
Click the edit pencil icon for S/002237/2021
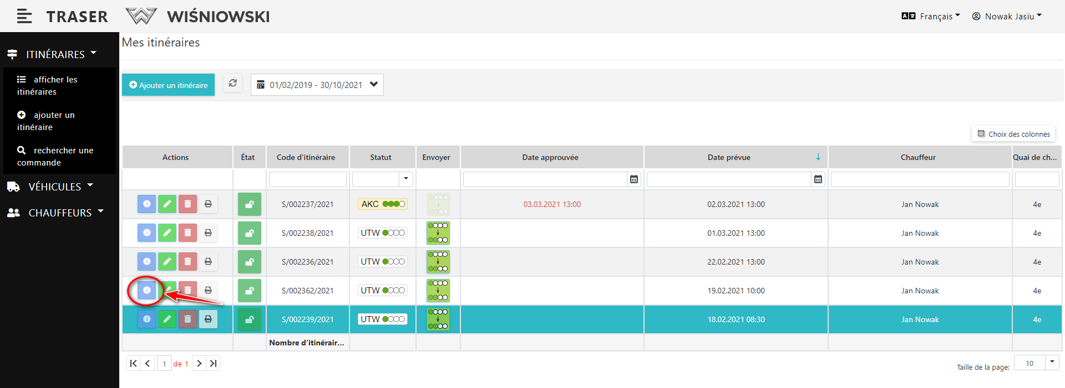pyautogui.click(x=167, y=204)
